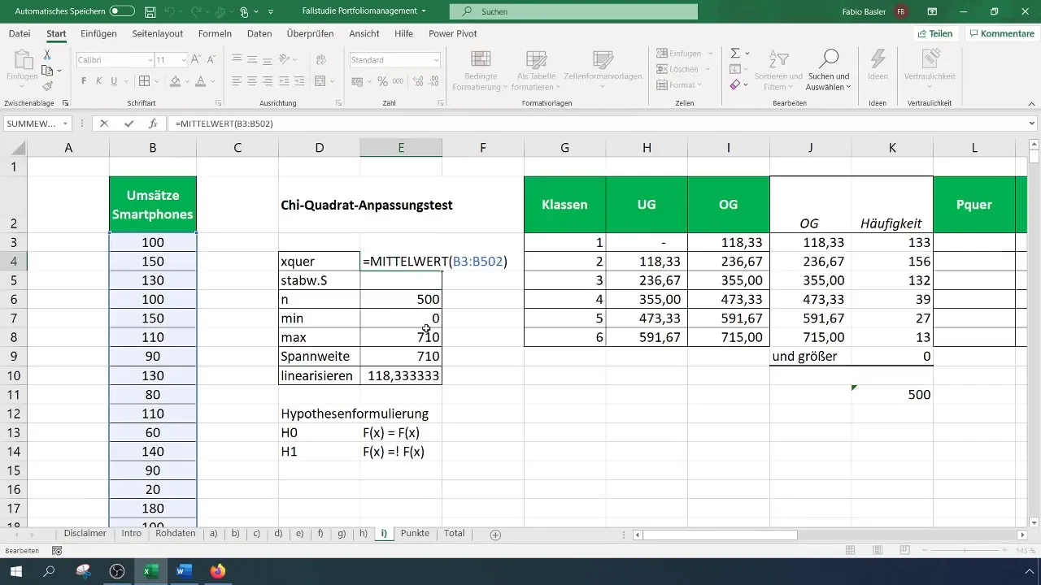Click the horizontal scrollbar right arrow
The width and height of the screenshot is (1041, 585).
(x=1022, y=535)
